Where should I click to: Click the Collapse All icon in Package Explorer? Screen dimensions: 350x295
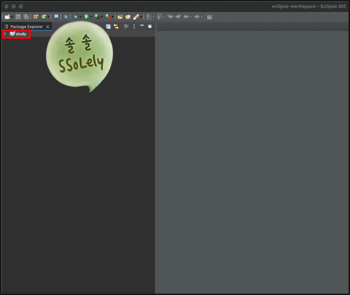(x=108, y=27)
